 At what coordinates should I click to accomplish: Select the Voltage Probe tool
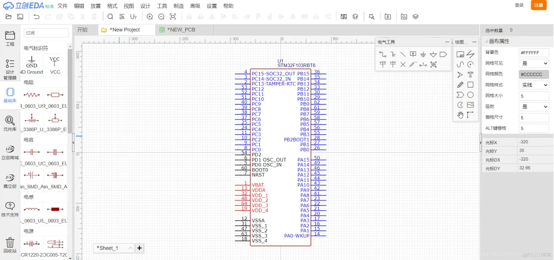point(413,64)
